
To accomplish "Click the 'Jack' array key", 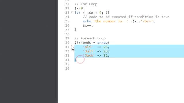I will point(89,56).
